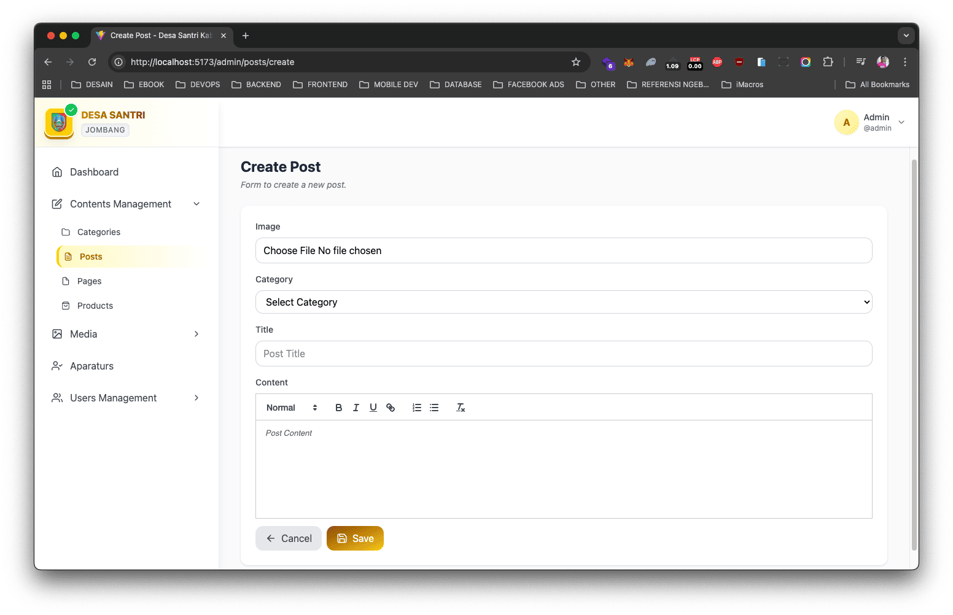Toggle italic formatting in editor toolbar
The height and width of the screenshot is (615, 953).
click(356, 408)
